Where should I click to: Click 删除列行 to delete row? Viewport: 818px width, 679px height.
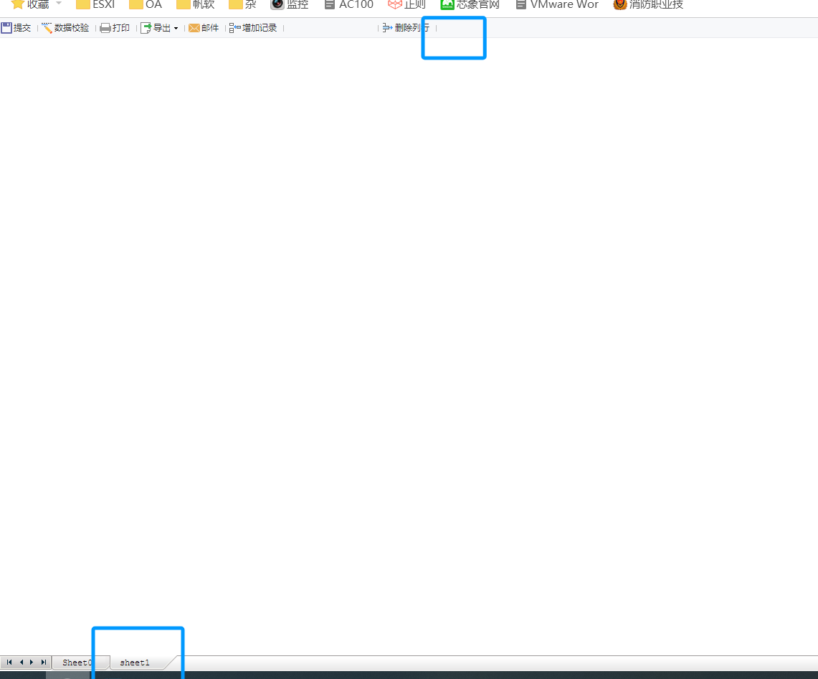tap(406, 28)
